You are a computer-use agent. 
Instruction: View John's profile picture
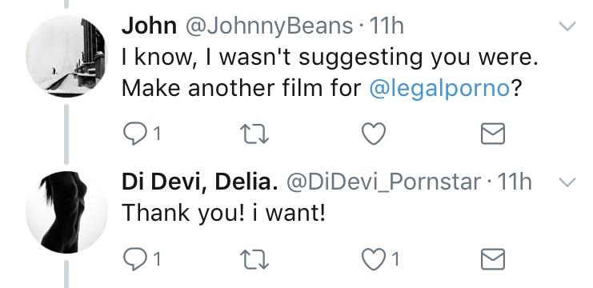(66, 57)
